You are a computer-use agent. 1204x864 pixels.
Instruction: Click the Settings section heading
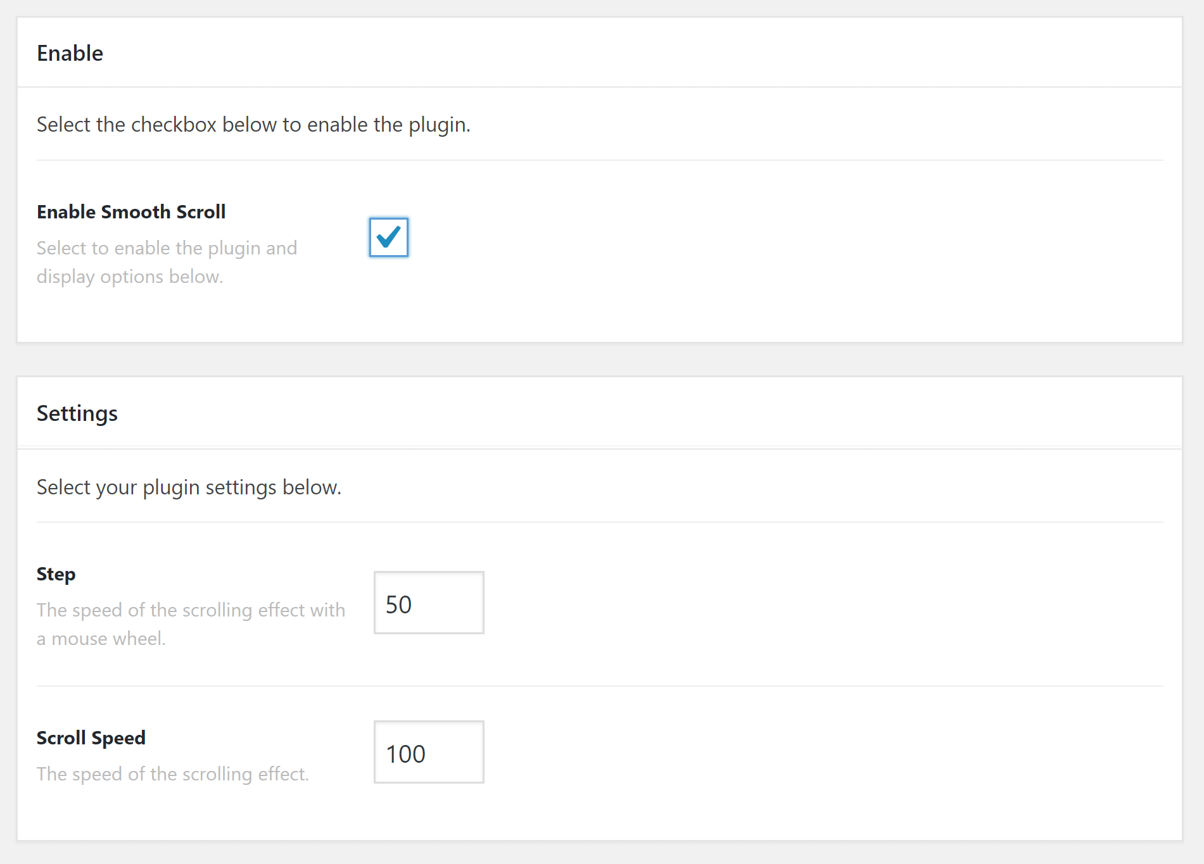click(77, 413)
